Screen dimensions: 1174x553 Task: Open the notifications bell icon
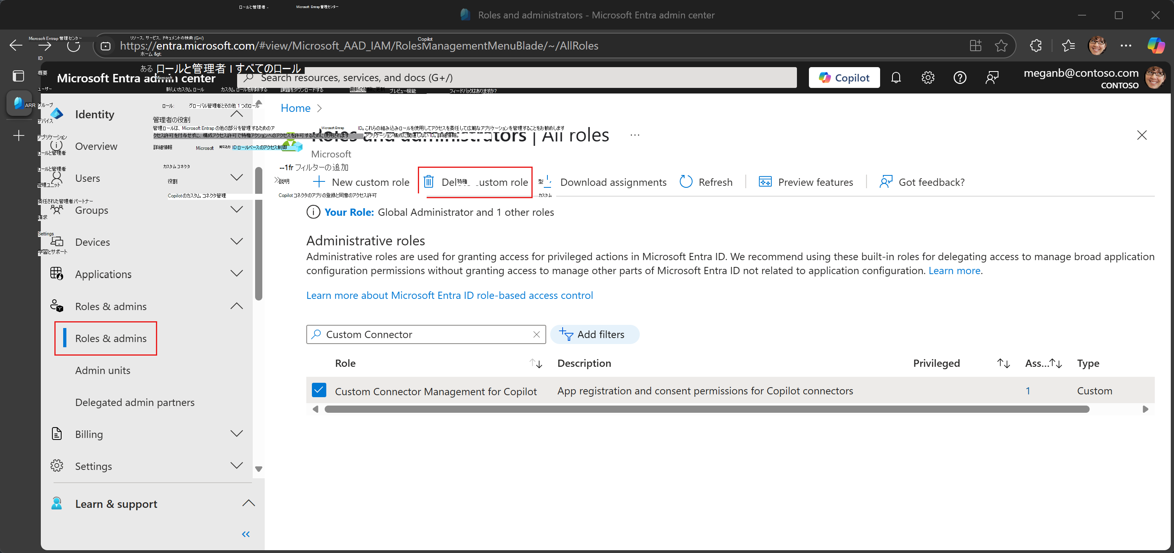(896, 78)
